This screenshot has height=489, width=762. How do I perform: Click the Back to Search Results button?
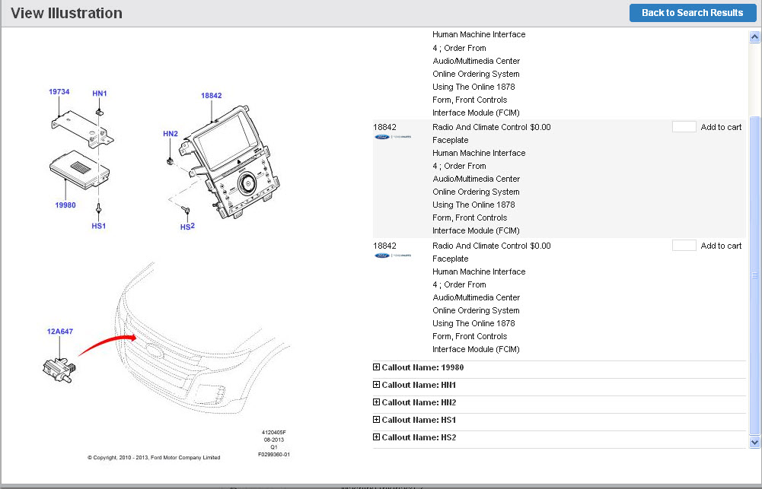click(x=692, y=13)
